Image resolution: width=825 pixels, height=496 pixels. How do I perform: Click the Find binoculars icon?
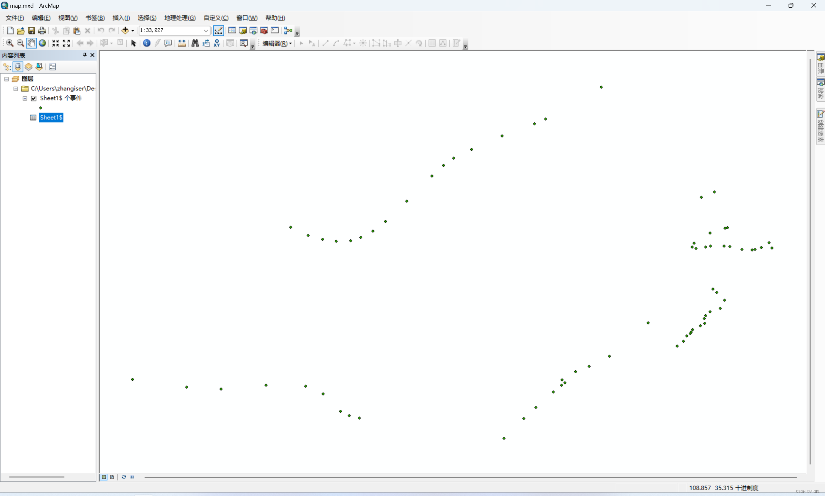point(195,43)
